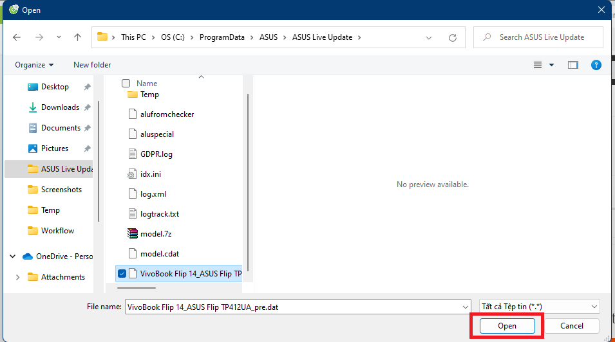This screenshot has height=342, width=615.
Task: Select the idx.ini file
Action: pos(151,174)
